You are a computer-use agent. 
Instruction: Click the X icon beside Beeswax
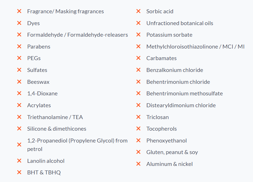(x=19, y=82)
